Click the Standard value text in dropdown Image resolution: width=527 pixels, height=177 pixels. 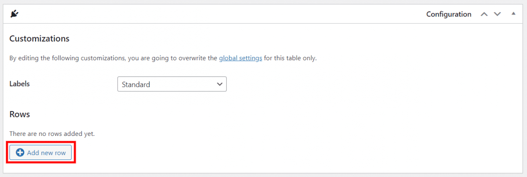136,84
